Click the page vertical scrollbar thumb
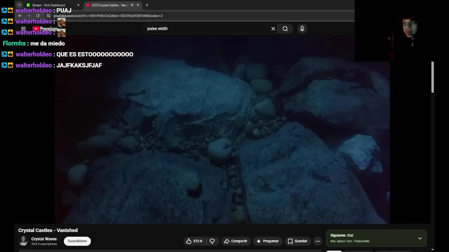 point(433,77)
